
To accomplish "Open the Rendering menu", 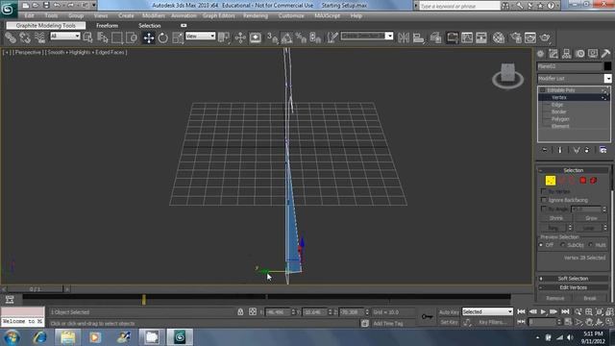I will point(256,15).
